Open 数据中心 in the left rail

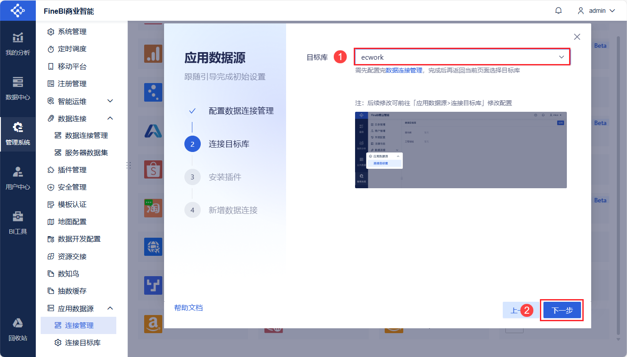tap(18, 89)
